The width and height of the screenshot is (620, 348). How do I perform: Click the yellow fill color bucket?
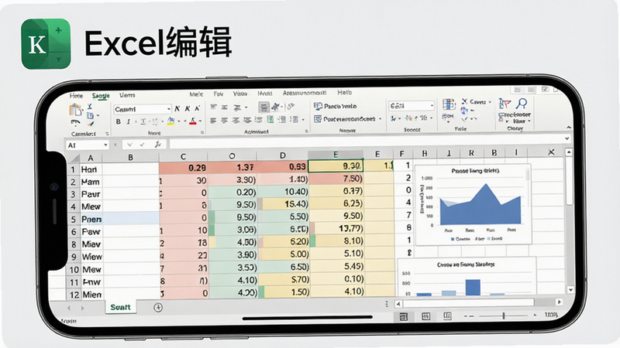point(170,121)
